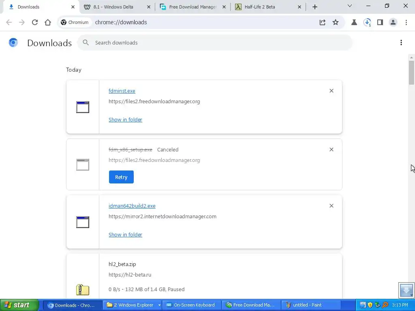This screenshot has width=415, height=311.
Task: Go to home page icon
Action: 48,22
